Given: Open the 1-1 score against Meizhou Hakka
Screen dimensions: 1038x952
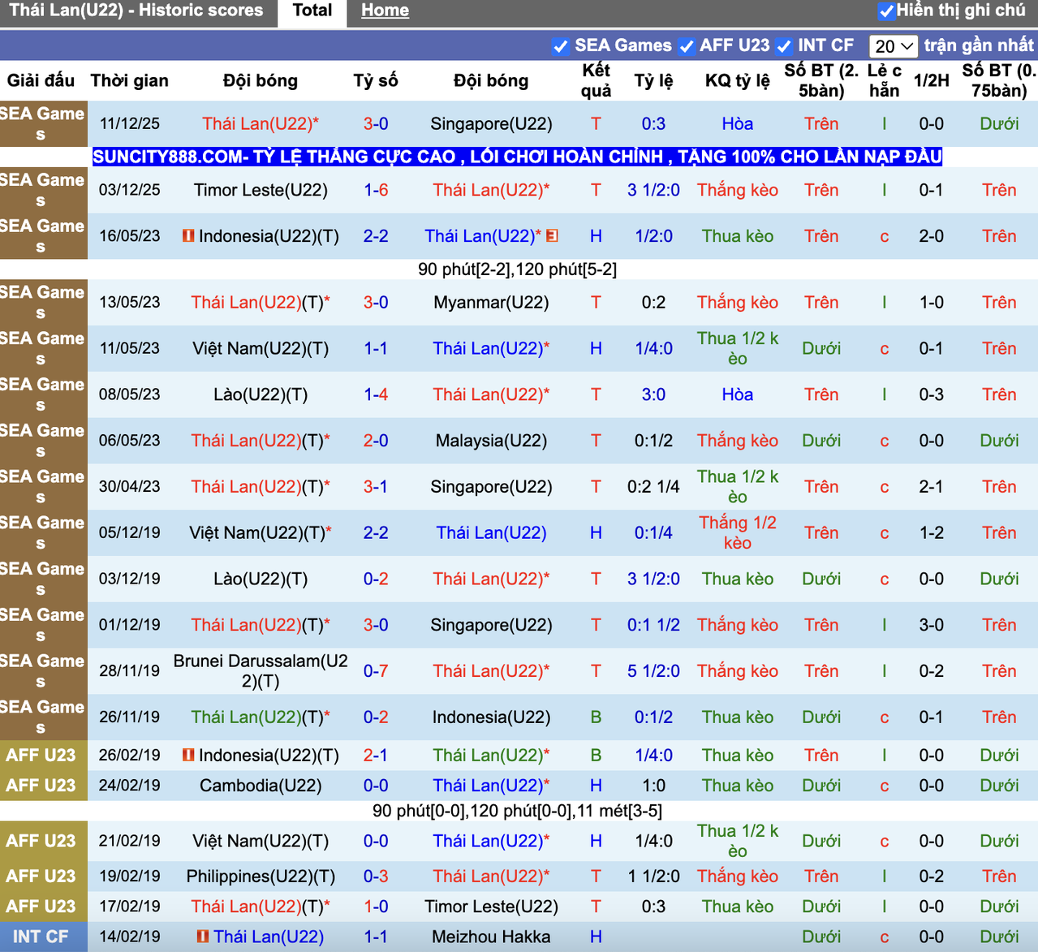Looking at the screenshot, I should pos(376,937).
